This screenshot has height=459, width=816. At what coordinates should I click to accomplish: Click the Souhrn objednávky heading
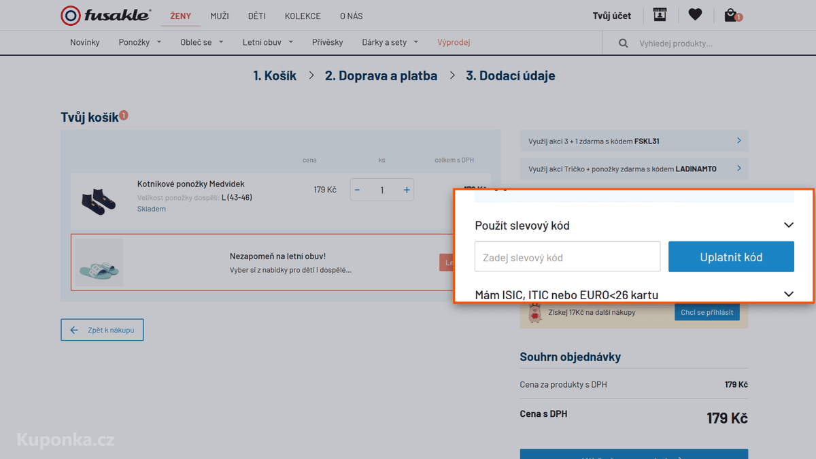pyautogui.click(x=571, y=356)
